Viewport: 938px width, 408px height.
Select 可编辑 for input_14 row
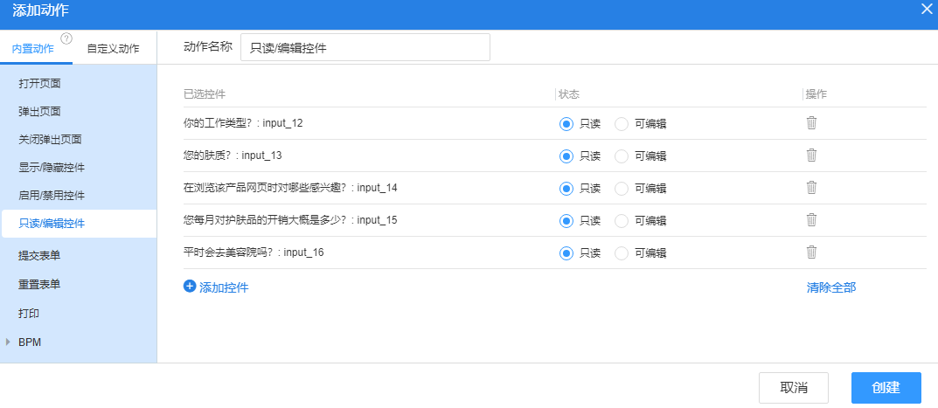tap(622, 189)
